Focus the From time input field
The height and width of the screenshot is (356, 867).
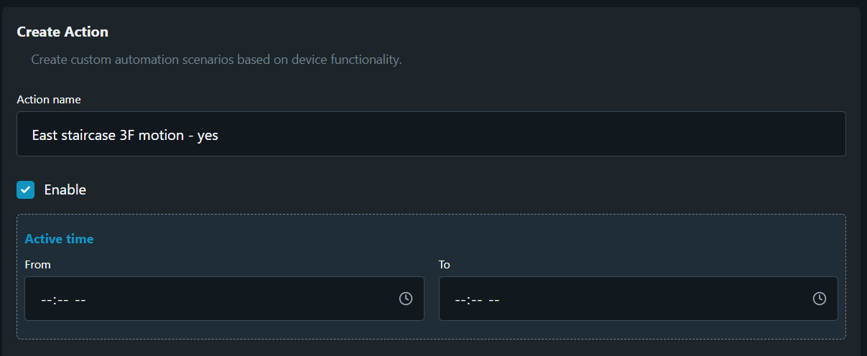click(215, 299)
